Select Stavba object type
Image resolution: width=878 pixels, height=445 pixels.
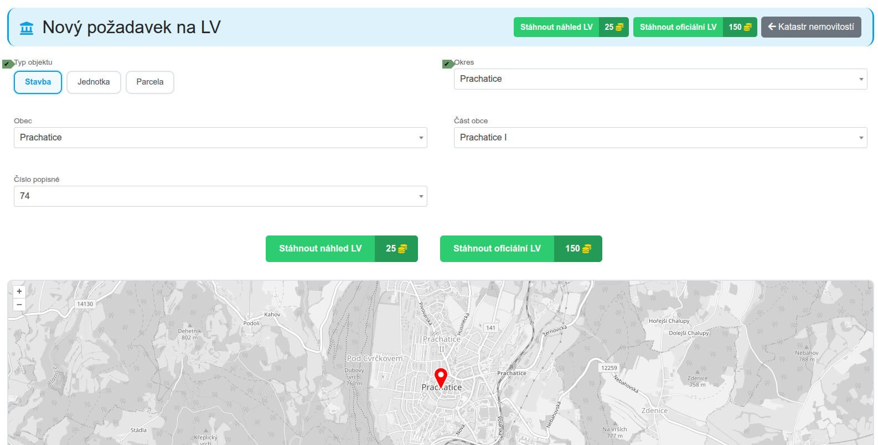click(38, 82)
